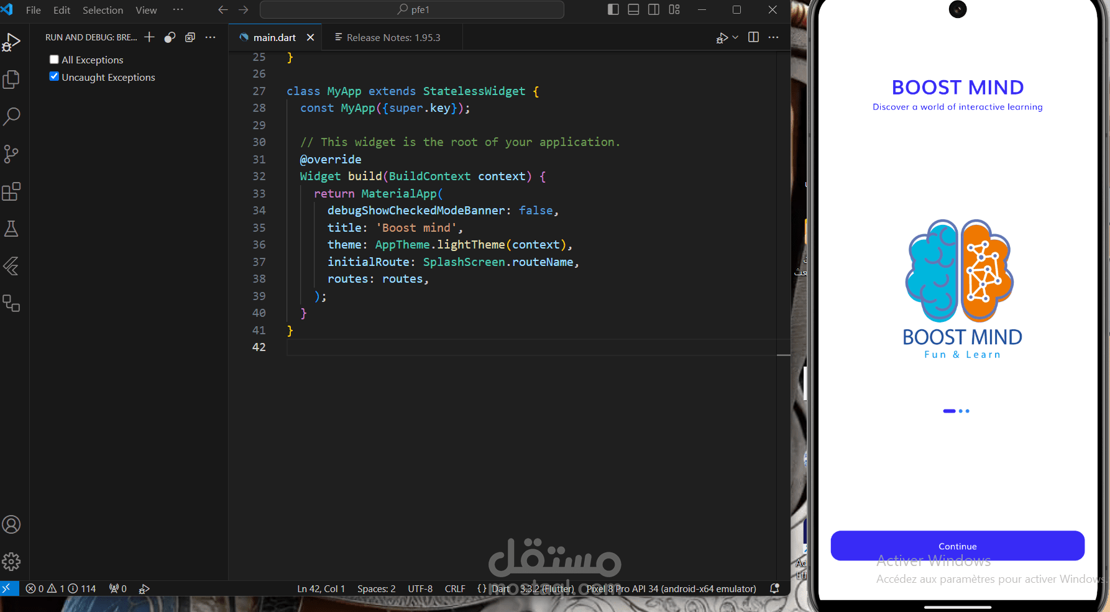This screenshot has width=1110, height=612.
Task: Open the Testing flask view
Action: tap(11, 229)
